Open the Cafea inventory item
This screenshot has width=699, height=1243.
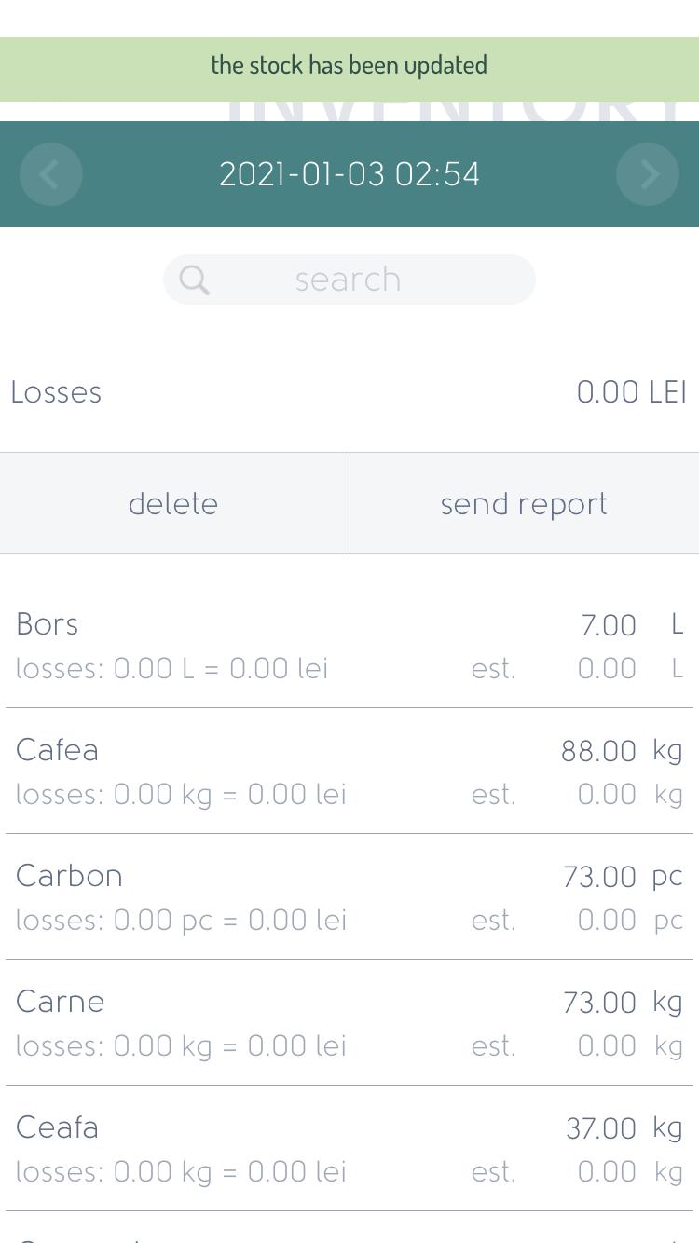pyautogui.click(x=349, y=772)
